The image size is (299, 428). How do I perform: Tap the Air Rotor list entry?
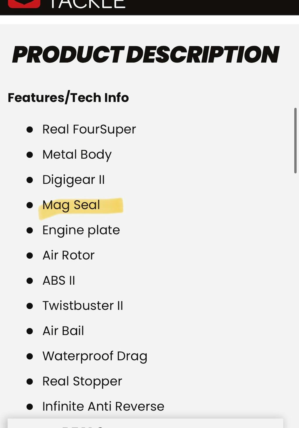click(x=69, y=255)
